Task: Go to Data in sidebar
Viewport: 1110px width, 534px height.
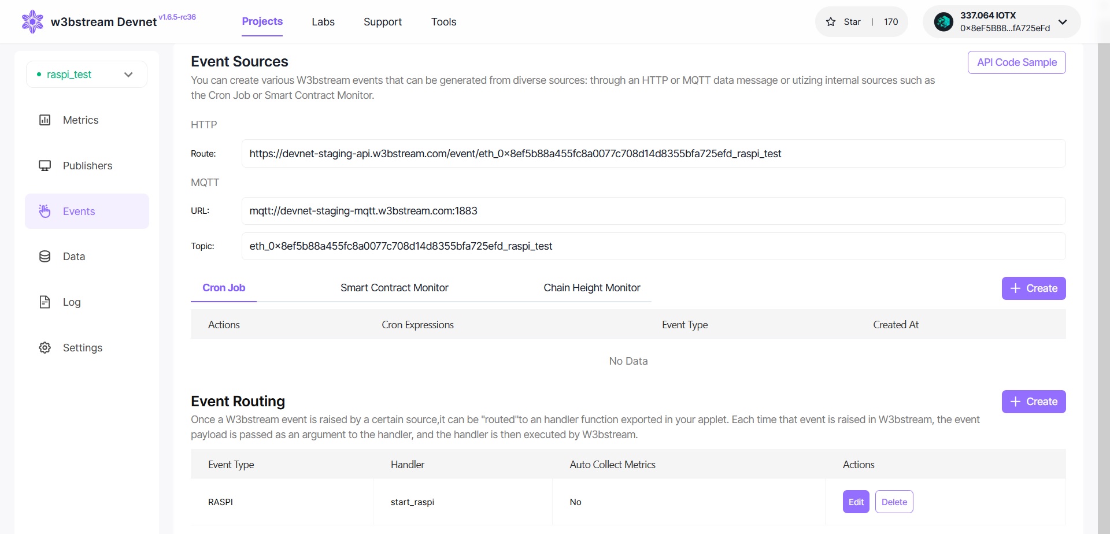Action: click(x=87, y=257)
